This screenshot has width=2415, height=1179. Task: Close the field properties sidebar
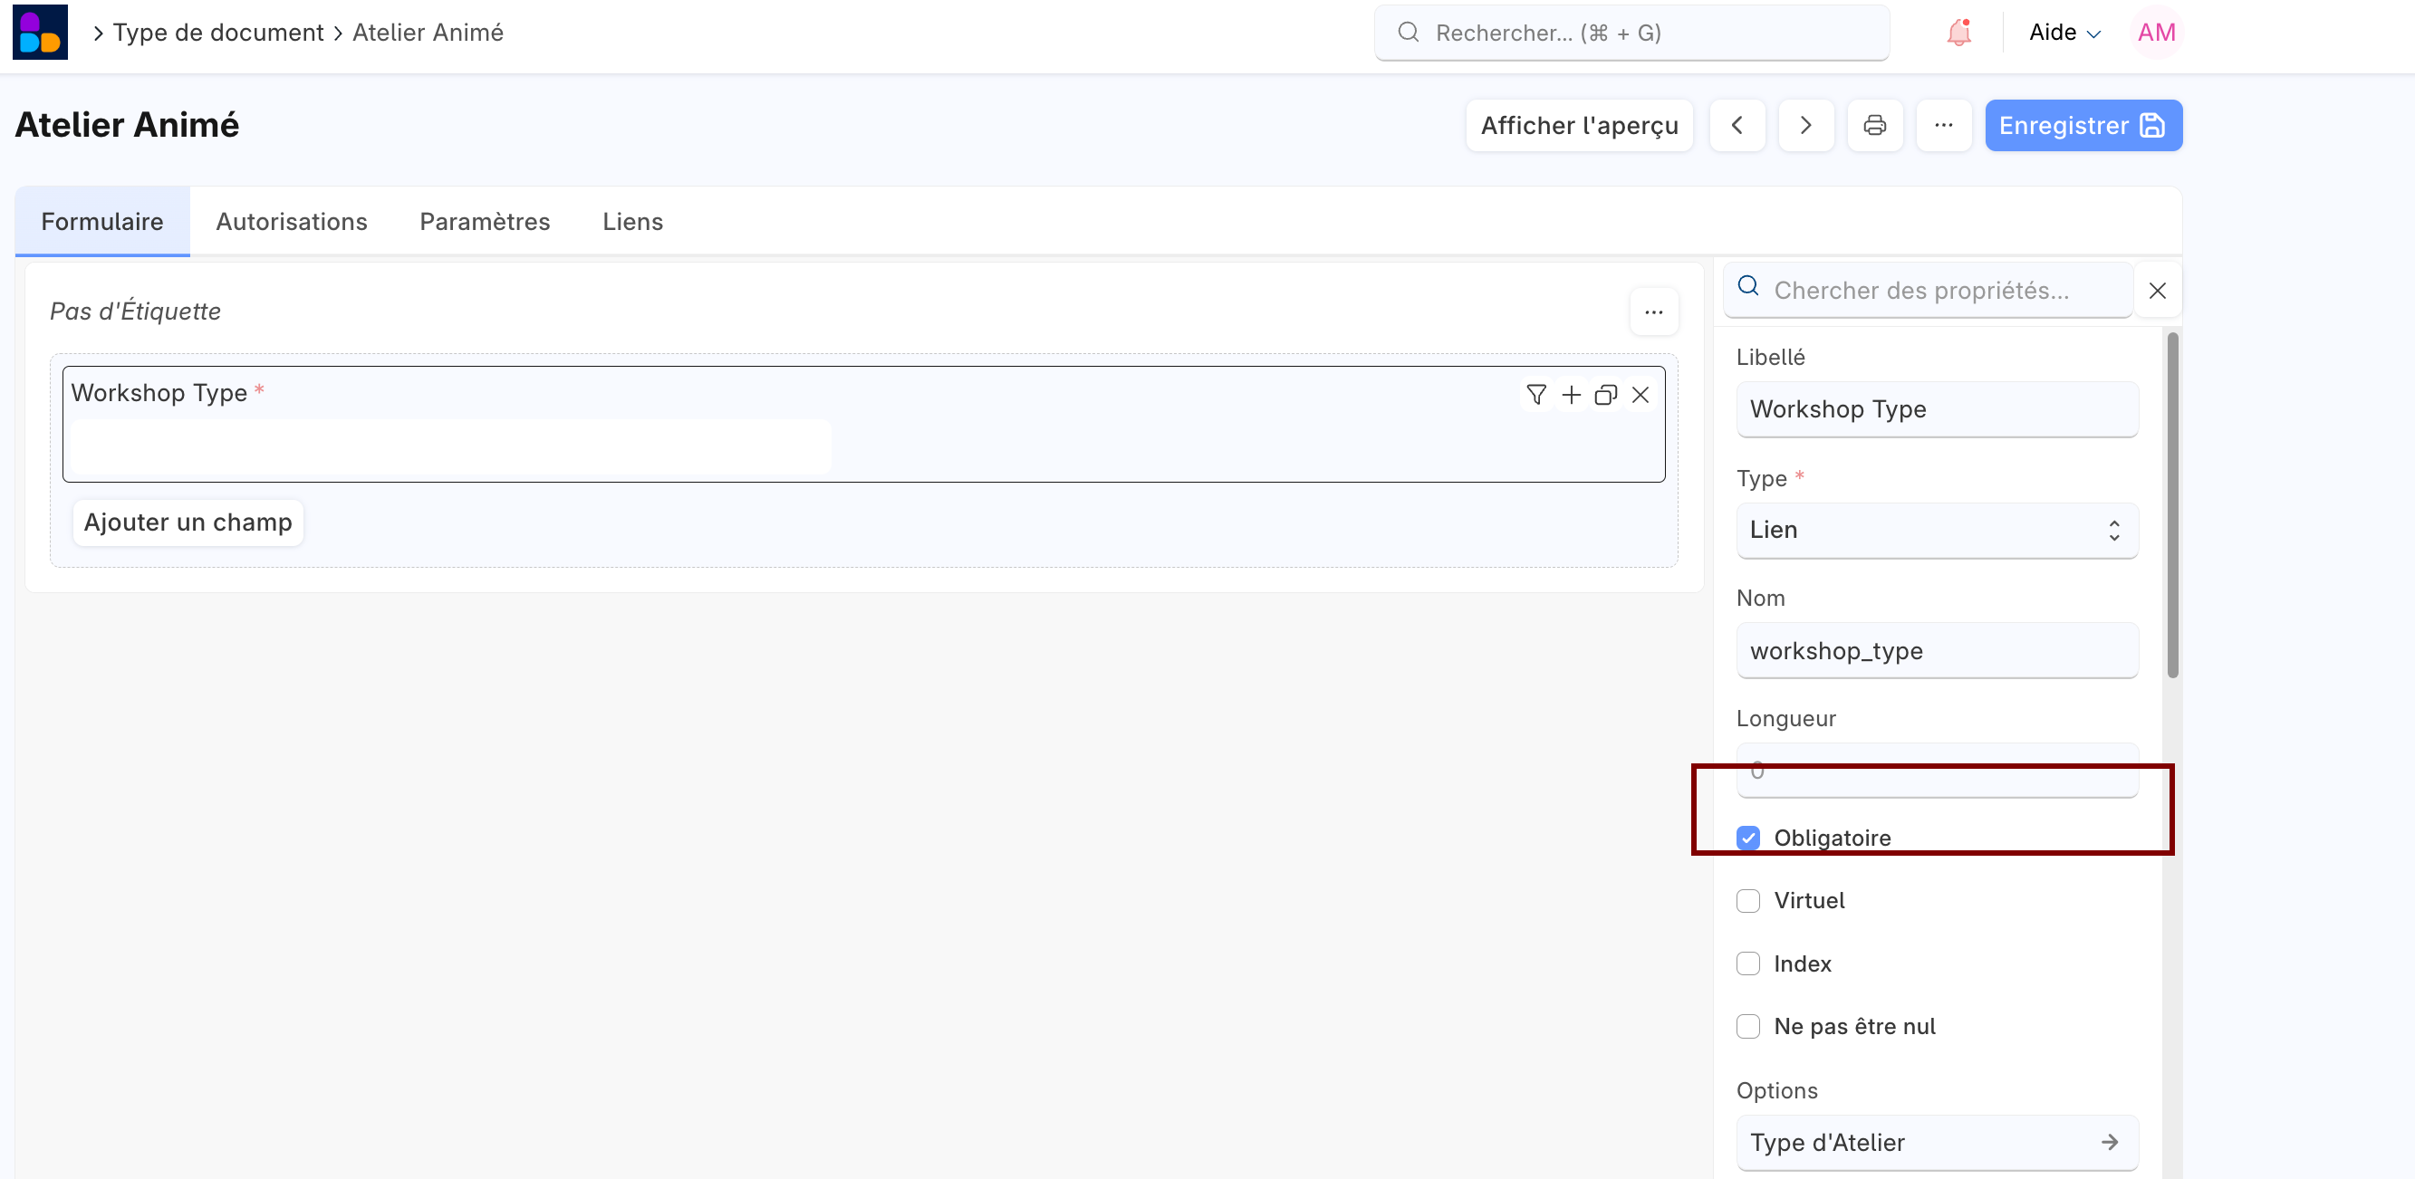point(2157,291)
